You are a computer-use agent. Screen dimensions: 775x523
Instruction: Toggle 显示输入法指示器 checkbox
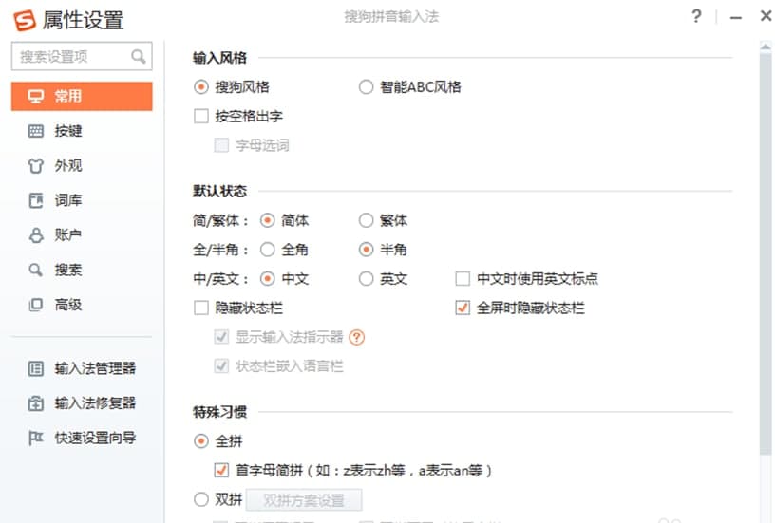[221, 337]
